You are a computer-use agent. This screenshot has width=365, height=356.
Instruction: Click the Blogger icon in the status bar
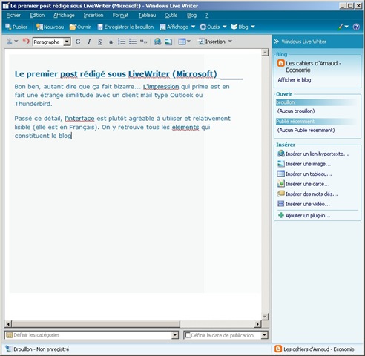point(278,349)
